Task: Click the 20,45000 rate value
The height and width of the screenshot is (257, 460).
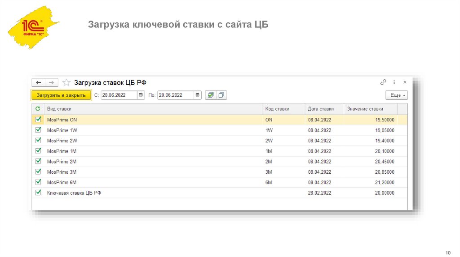Action: (385, 162)
